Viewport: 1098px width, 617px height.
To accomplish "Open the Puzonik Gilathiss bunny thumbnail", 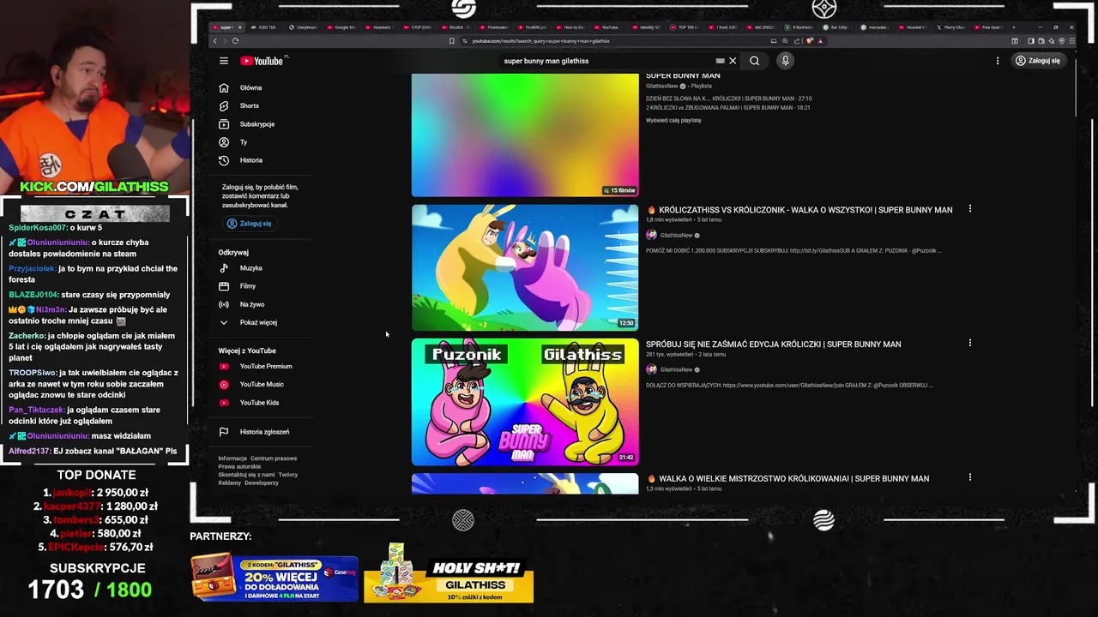I will [525, 402].
